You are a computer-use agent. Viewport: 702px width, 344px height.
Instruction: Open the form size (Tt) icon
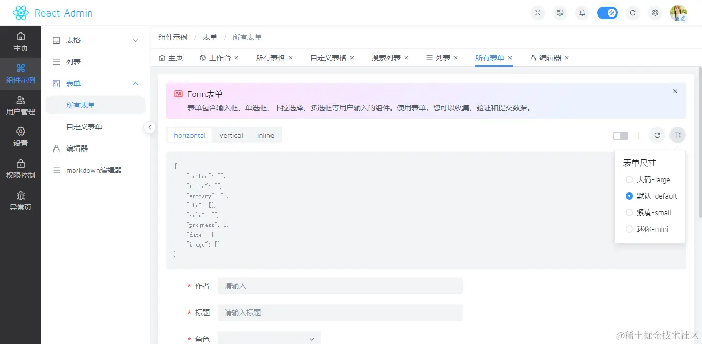678,135
